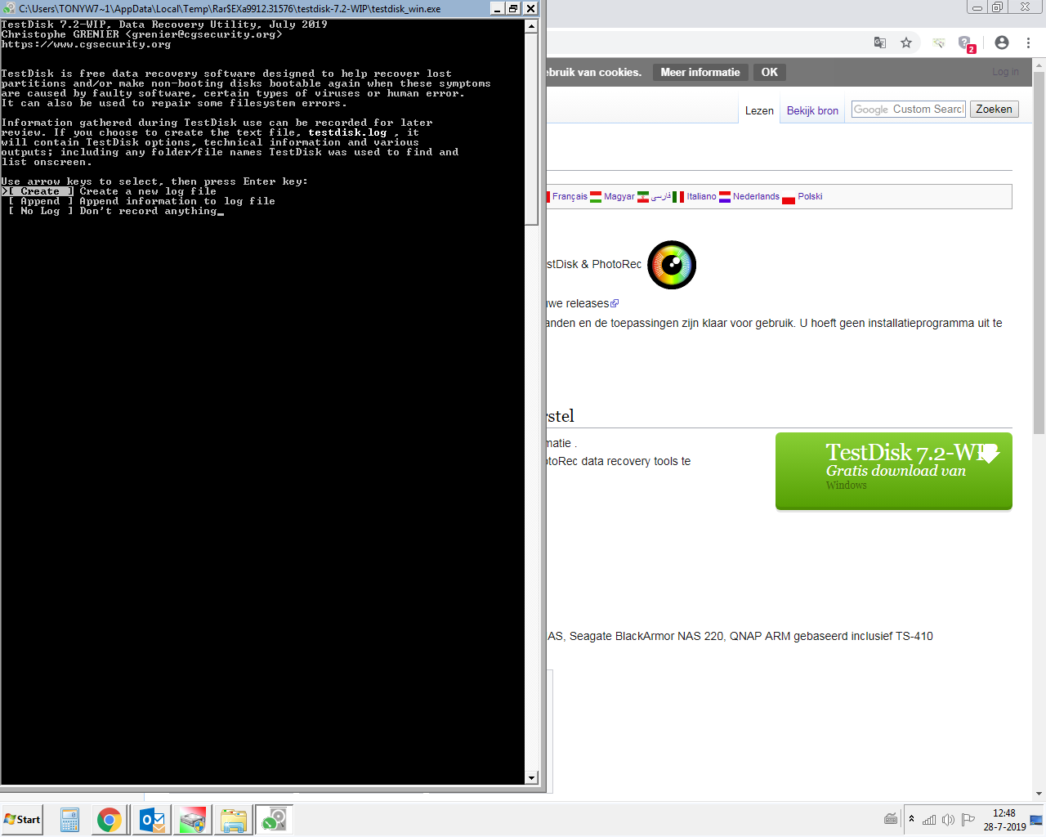Switch to the Bekijk bron tab
Image resolution: width=1046 pixels, height=837 pixels.
coord(812,110)
